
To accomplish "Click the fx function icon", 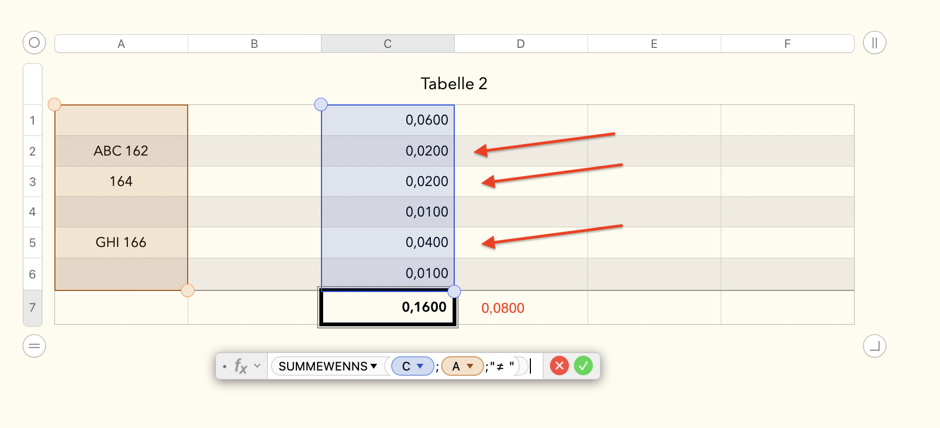I will click(x=240, y=366).
